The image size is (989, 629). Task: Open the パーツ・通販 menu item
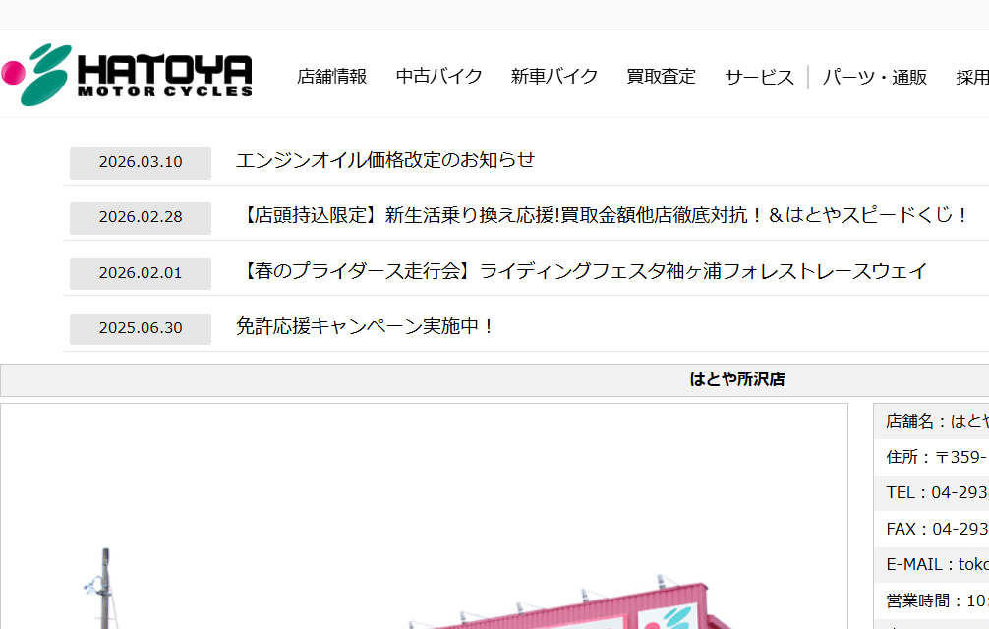[874, 77]
